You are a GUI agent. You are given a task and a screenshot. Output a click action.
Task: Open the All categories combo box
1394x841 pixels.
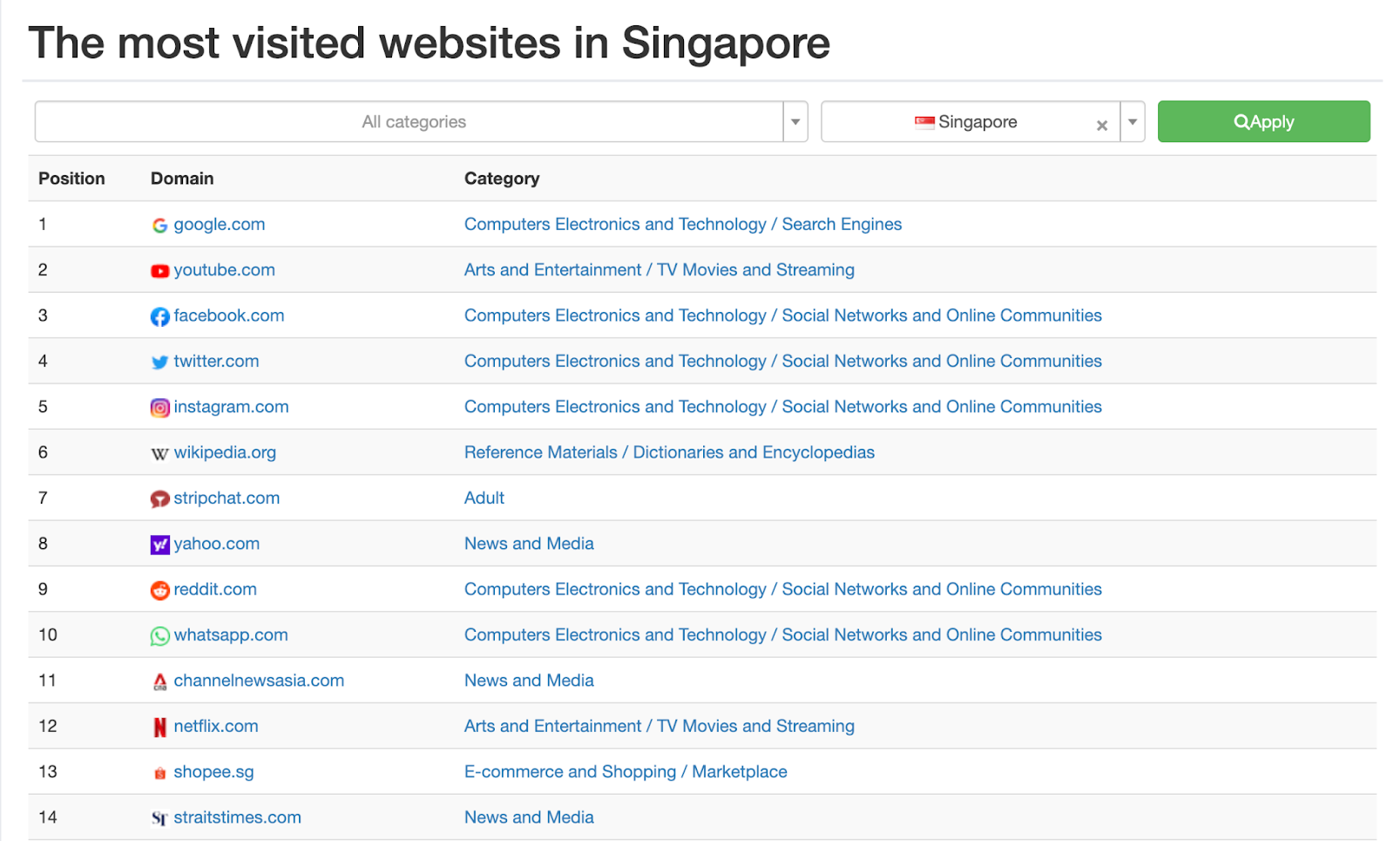click(x=422, y=122)
